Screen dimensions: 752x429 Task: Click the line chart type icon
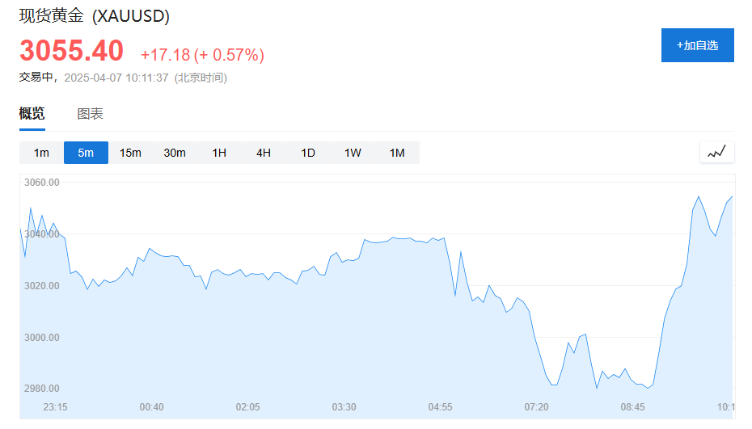pyautogui.click(x=717, y=153)
